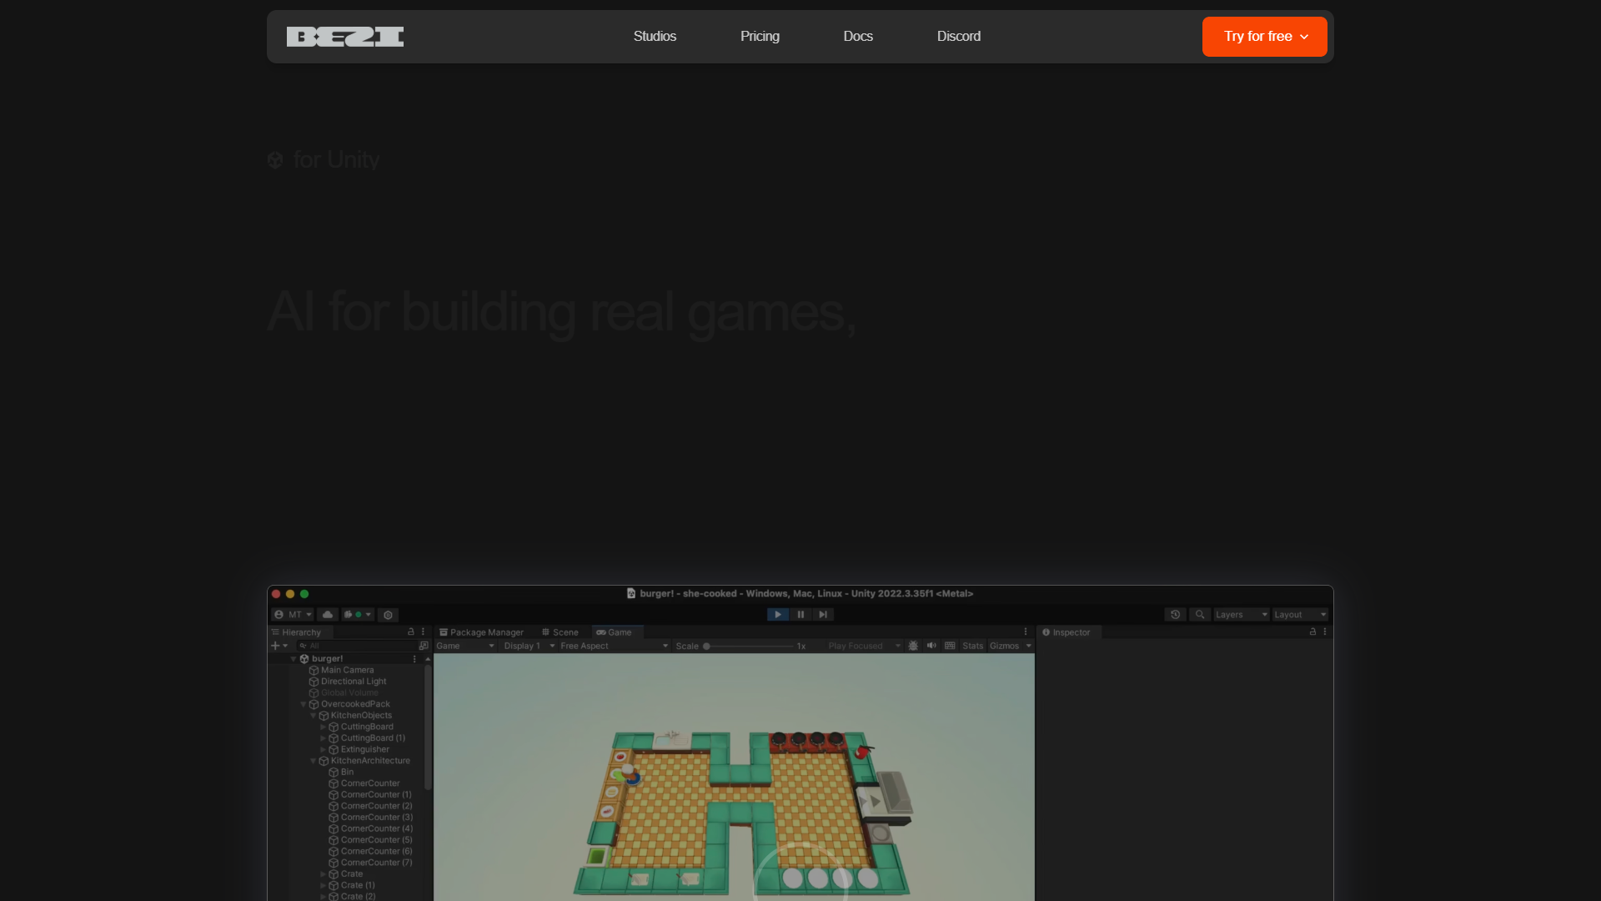The image size is (1601, 901).
Task: Click the Pause button in Unity toolbar
Action: pos(800,615)
